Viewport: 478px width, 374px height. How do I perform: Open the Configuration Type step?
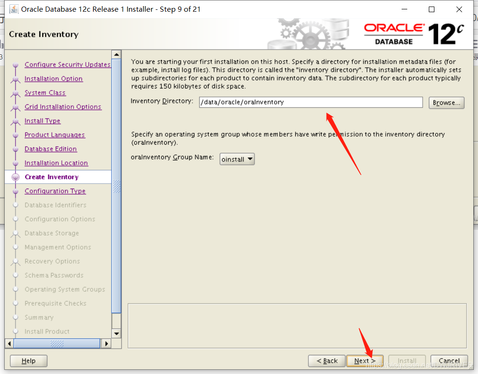(55, 191)
